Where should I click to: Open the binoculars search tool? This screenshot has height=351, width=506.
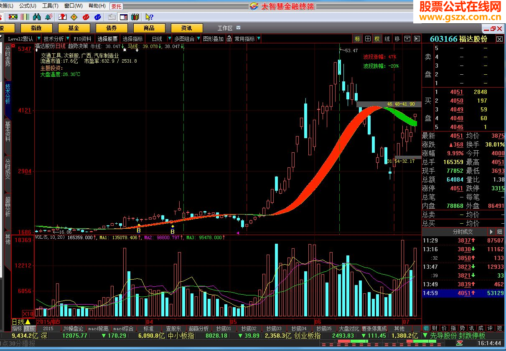click(37, 17)
